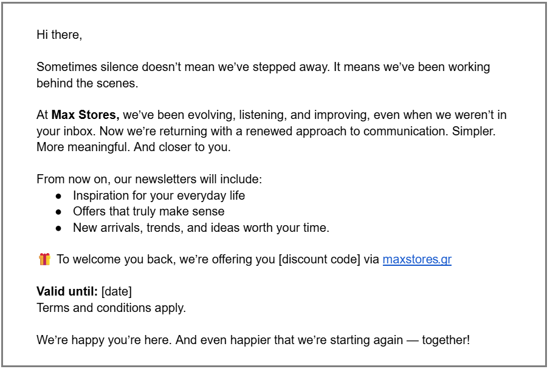This screenshot has height=369, width=550.
Task: Click bullet point before "New arrivals, trends"
Action: [59, 228]
